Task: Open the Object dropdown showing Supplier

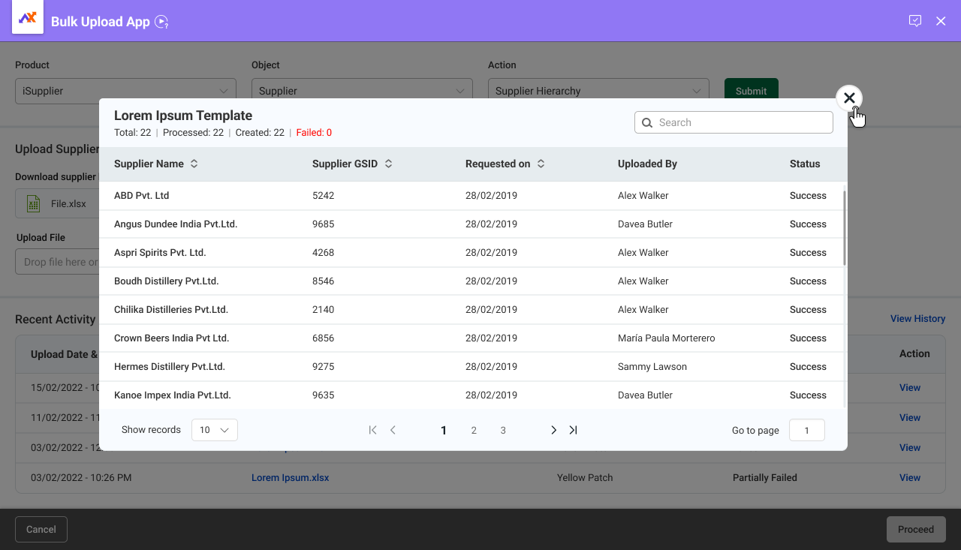Action: pos(362,91)
